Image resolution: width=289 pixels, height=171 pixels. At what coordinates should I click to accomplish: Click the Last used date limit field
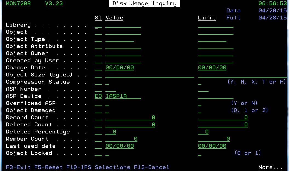pos(212,146)
